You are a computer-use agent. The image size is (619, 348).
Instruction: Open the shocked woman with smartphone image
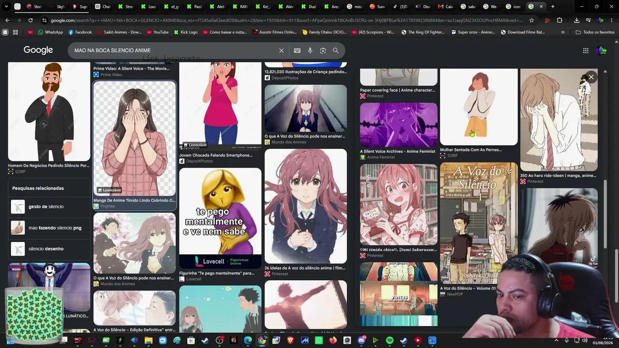pos(220,103)
